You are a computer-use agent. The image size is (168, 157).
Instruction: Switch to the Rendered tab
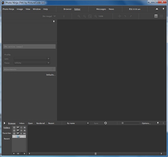(x=40, y=123)
